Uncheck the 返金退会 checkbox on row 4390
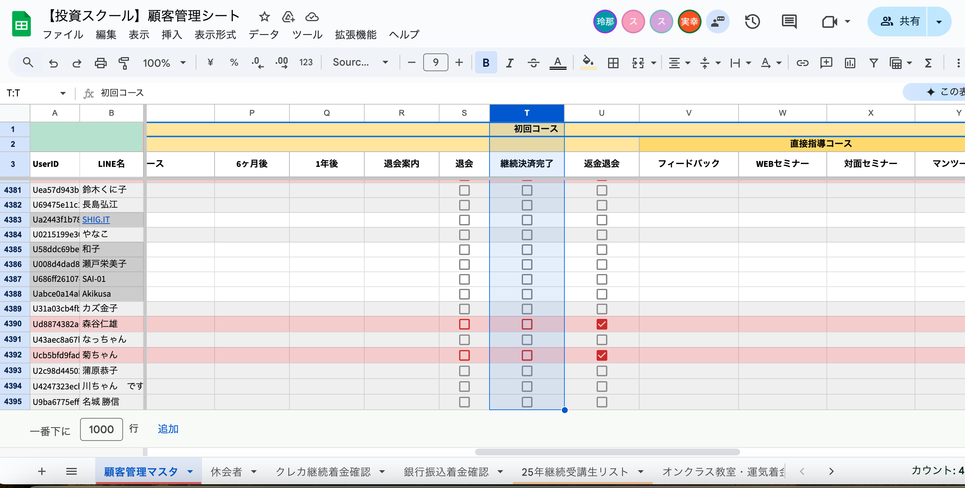The image size is (965, 488). tap(601, 324)
